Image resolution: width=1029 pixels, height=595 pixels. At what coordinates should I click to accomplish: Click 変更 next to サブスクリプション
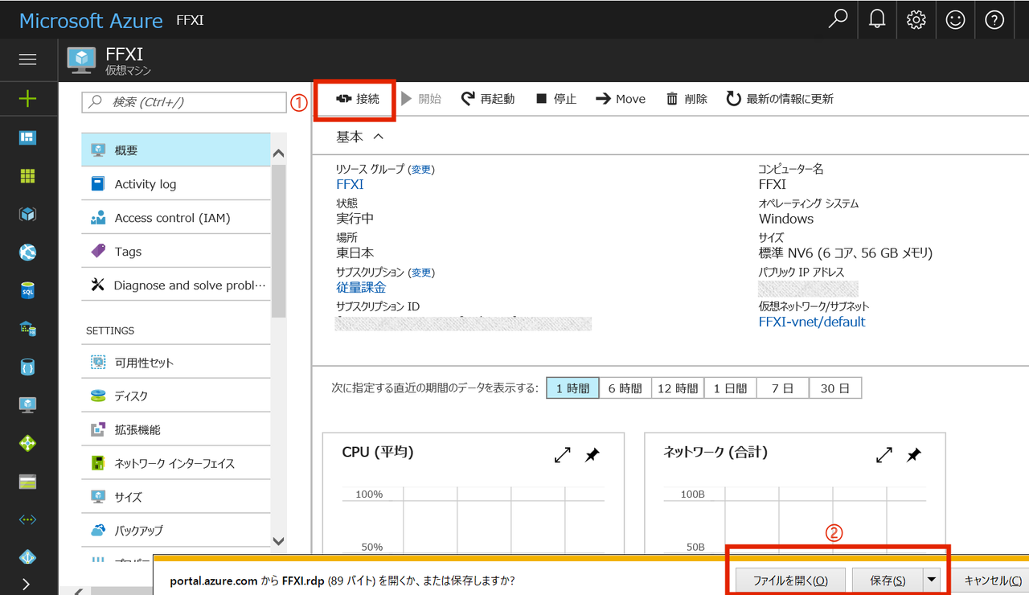(x=421, y=273)
